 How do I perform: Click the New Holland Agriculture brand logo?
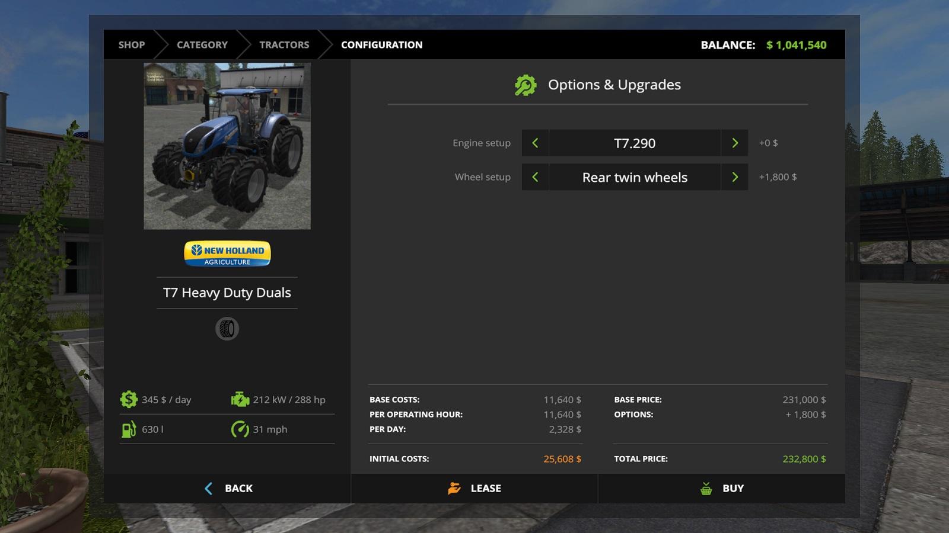pyautogui.click(x=227, y=253)
